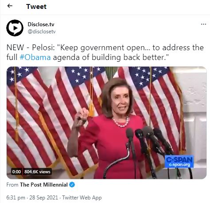
Task: Click the 0:00 video time badge
Action: click(x=16, y=171)
